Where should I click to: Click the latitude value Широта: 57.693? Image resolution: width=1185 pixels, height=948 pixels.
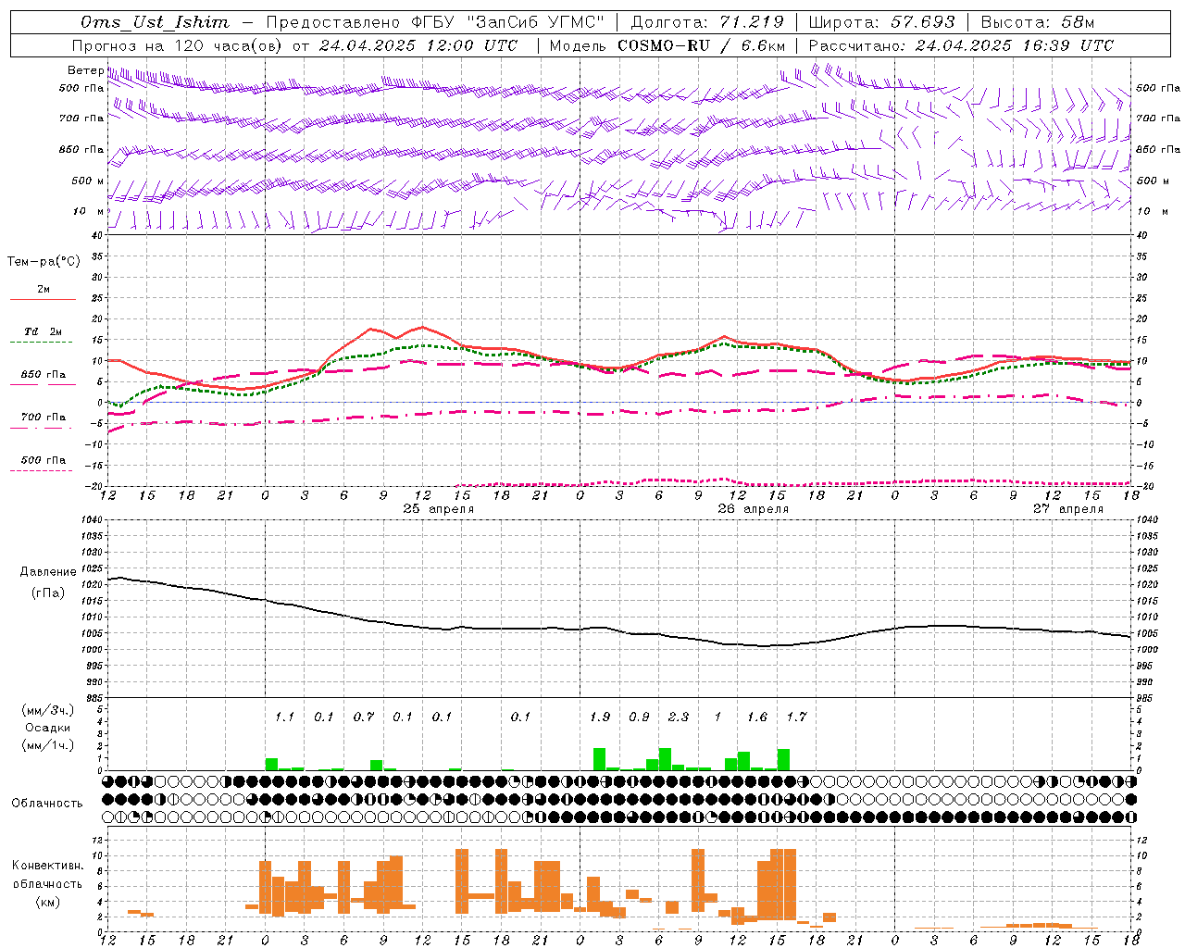tap(881, 22)
